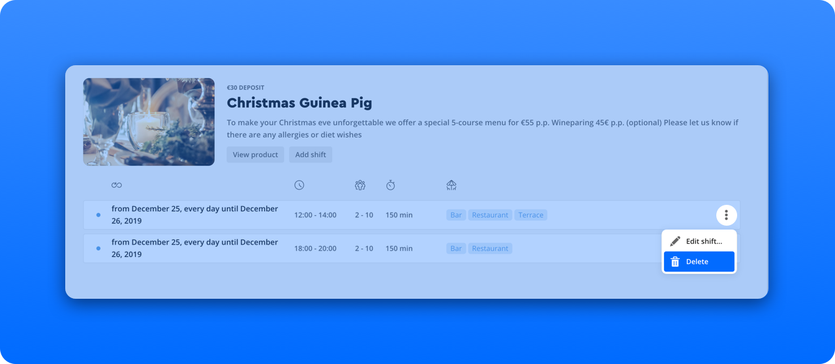Click the blue dot on the 12:00 shift
835x364 pixels.
click(99, 215)
